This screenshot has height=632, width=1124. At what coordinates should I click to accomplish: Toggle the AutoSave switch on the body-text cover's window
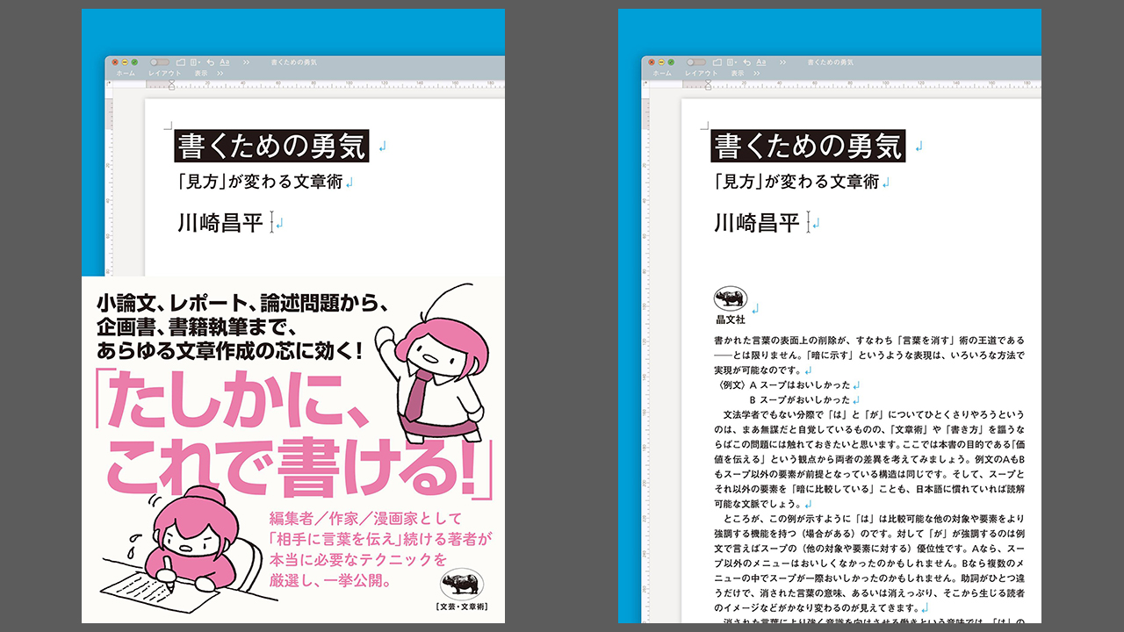pyautogui.click(x=696, y=62)
